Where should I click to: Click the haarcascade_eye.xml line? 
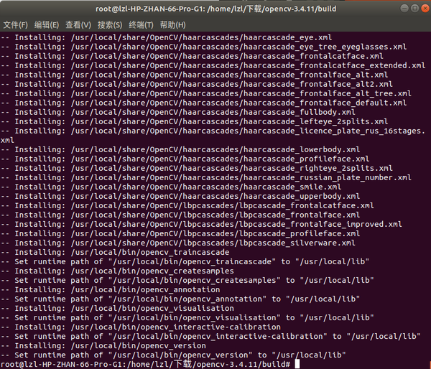(167, 37)
